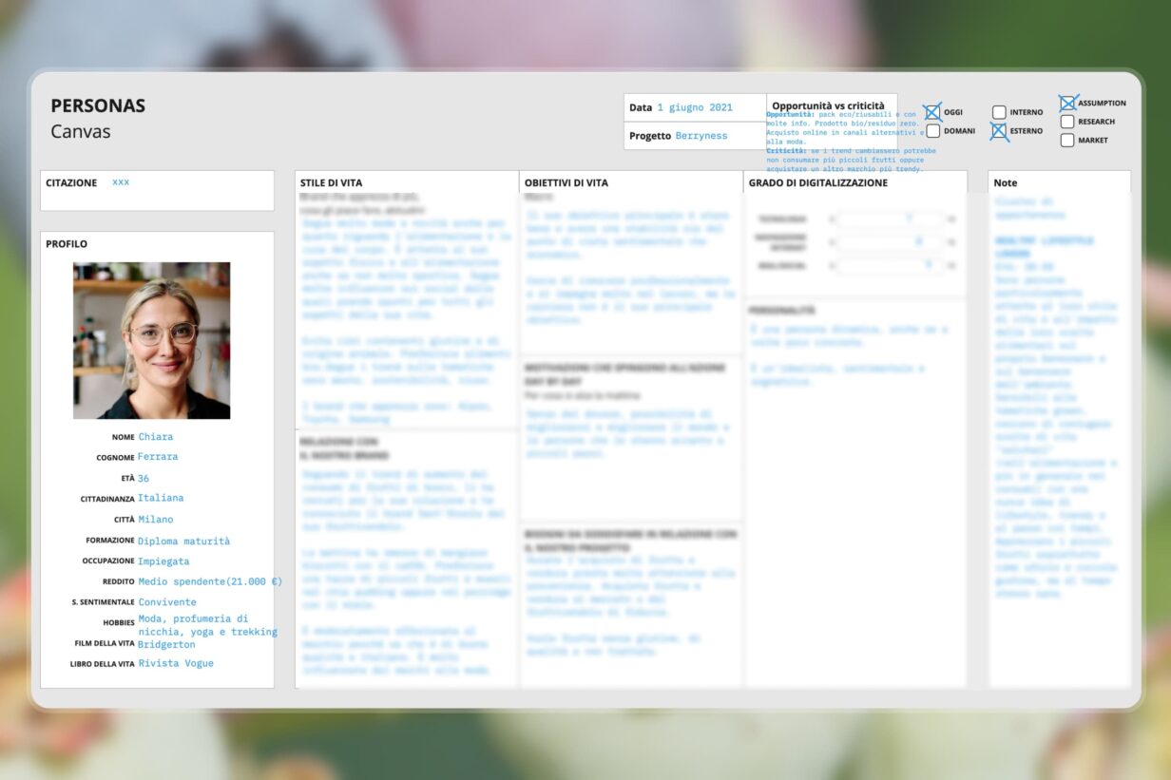Image resolution: width=1171 pixels, height=780 pixels.
Task: Click the 'PERSONAS' canvas title
Action: coord(98,106)
